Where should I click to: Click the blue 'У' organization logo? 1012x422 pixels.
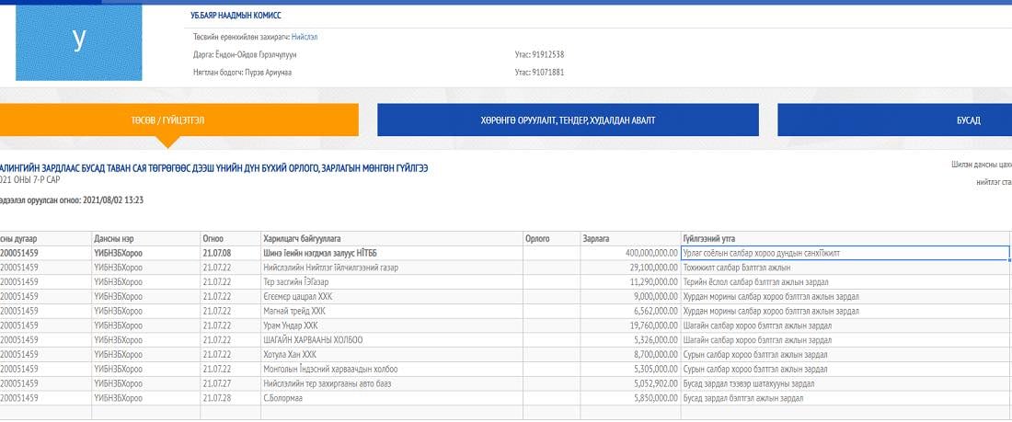pyautogui.click(x=79, y=41)
